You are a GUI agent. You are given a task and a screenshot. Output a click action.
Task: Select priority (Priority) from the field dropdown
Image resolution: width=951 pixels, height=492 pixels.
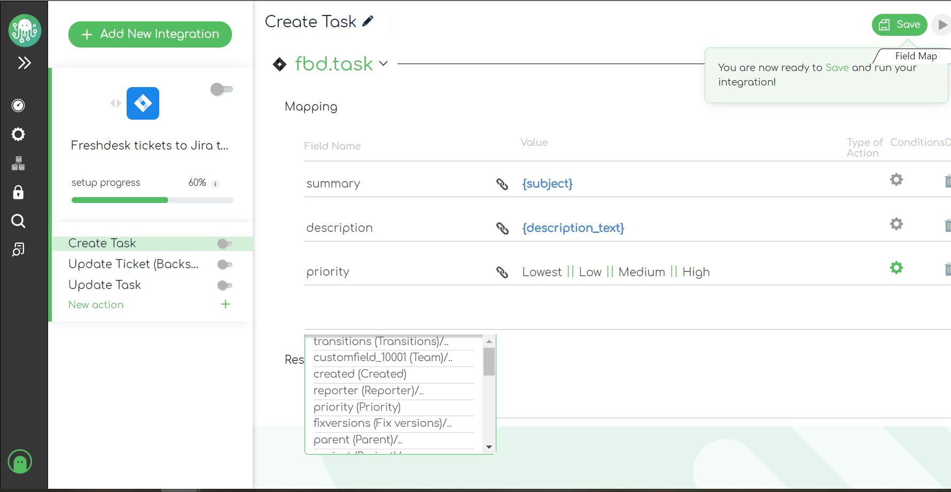click(x=357, y=407)
